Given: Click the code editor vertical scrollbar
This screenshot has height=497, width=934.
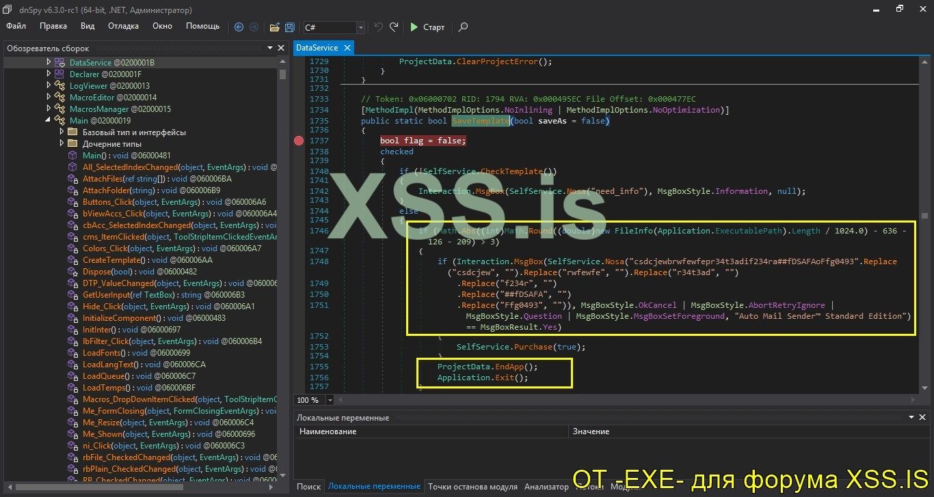Looking at the screenshot, I should [x=924, y=224].
